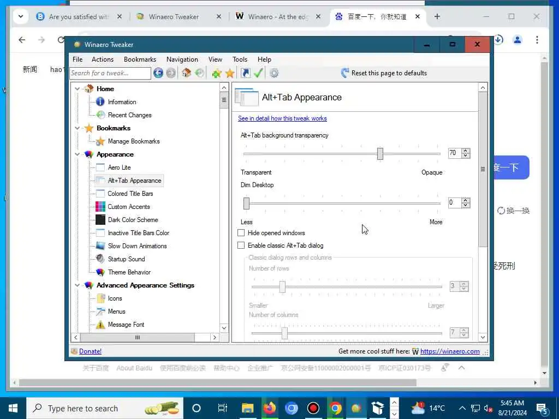Increase Alt+Tab transparency value with up arrow
This screenshot has height=419, width=559.
point(465,151)
